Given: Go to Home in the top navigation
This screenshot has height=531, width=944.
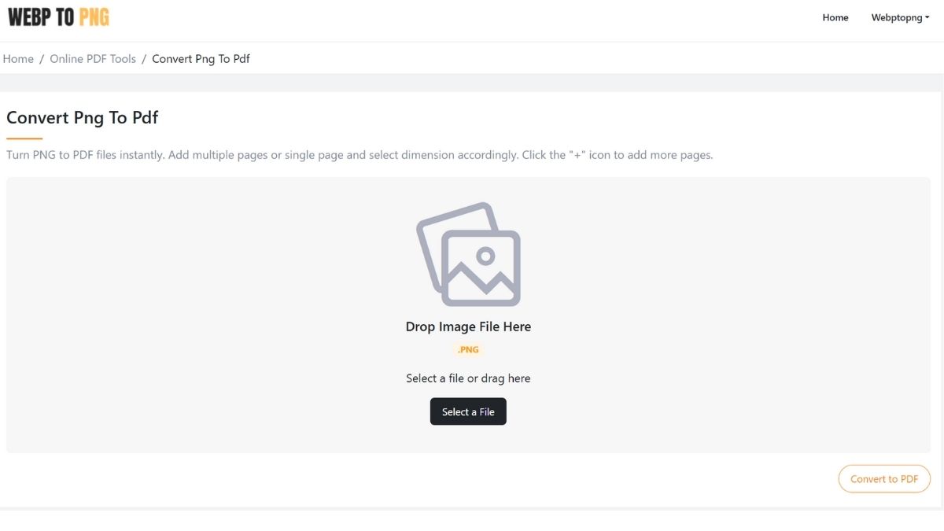Looking at the screenshot, I should [x=835, y=17].
